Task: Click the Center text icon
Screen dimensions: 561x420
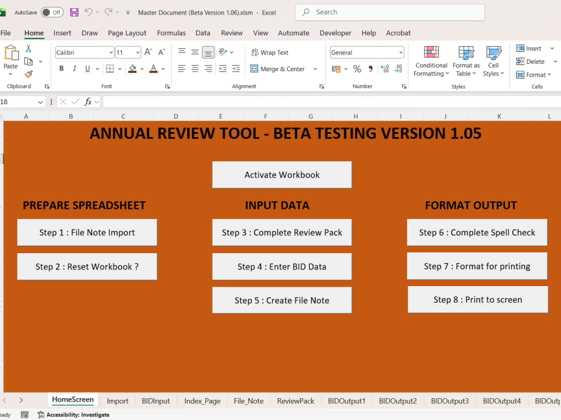Action: (195, 68)
